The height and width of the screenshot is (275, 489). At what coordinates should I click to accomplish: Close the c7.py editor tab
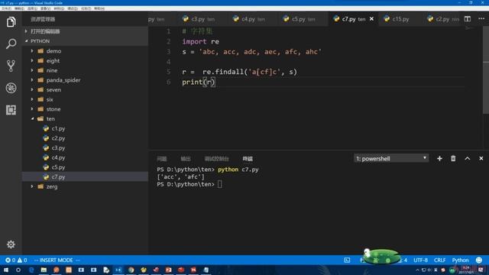click(371, 19)
